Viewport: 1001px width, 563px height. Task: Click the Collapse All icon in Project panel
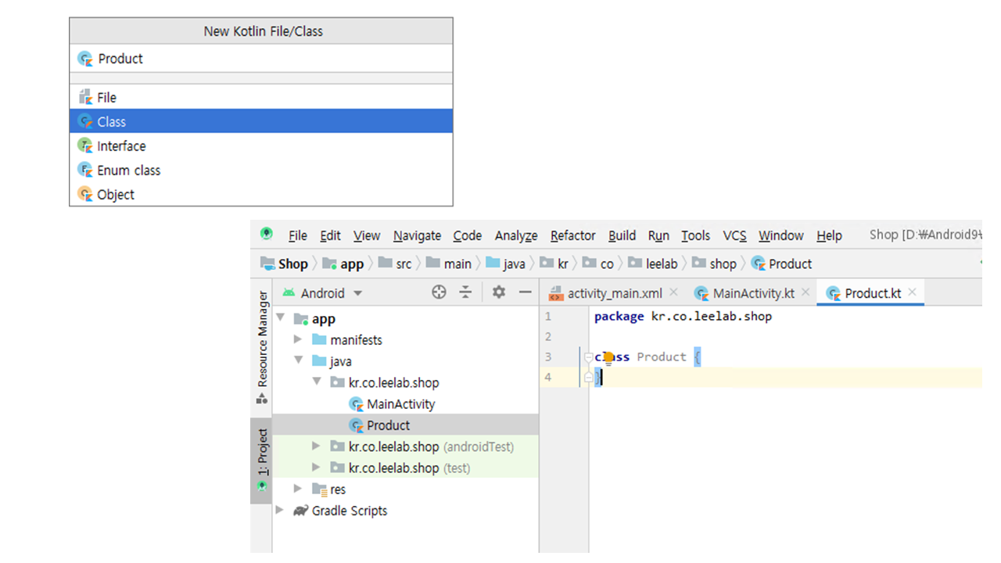(x=465, y=292)
